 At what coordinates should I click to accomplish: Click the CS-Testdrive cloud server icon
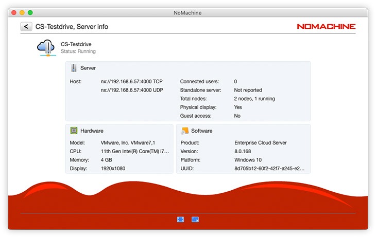pyautogui.click(x=46, y=47)
